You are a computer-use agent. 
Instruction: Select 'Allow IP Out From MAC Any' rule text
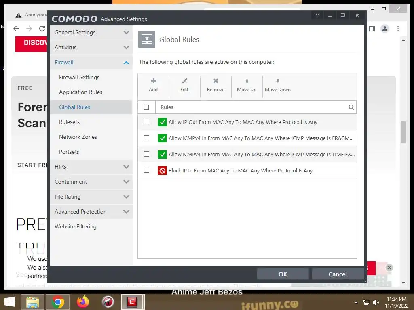coord(243,122)
